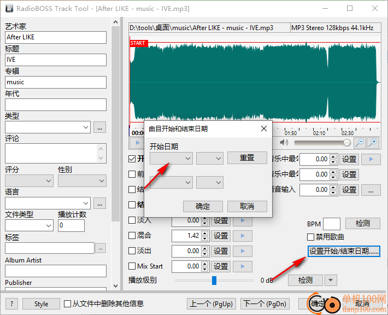Open the end date dropdown in dialog
The width and height of the screenshot is (388, 315).
[x=171, y=183]
